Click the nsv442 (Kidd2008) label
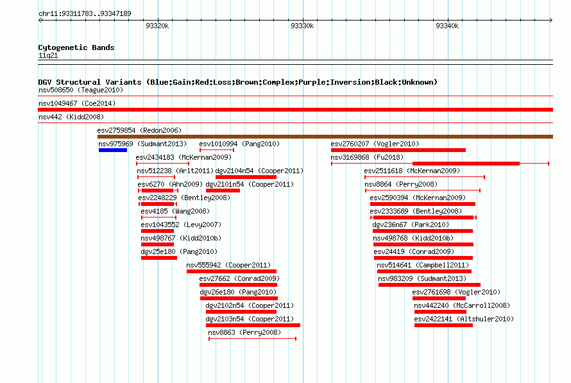The image size is (571, 383). pyautogui.click(x=71, y=117)
